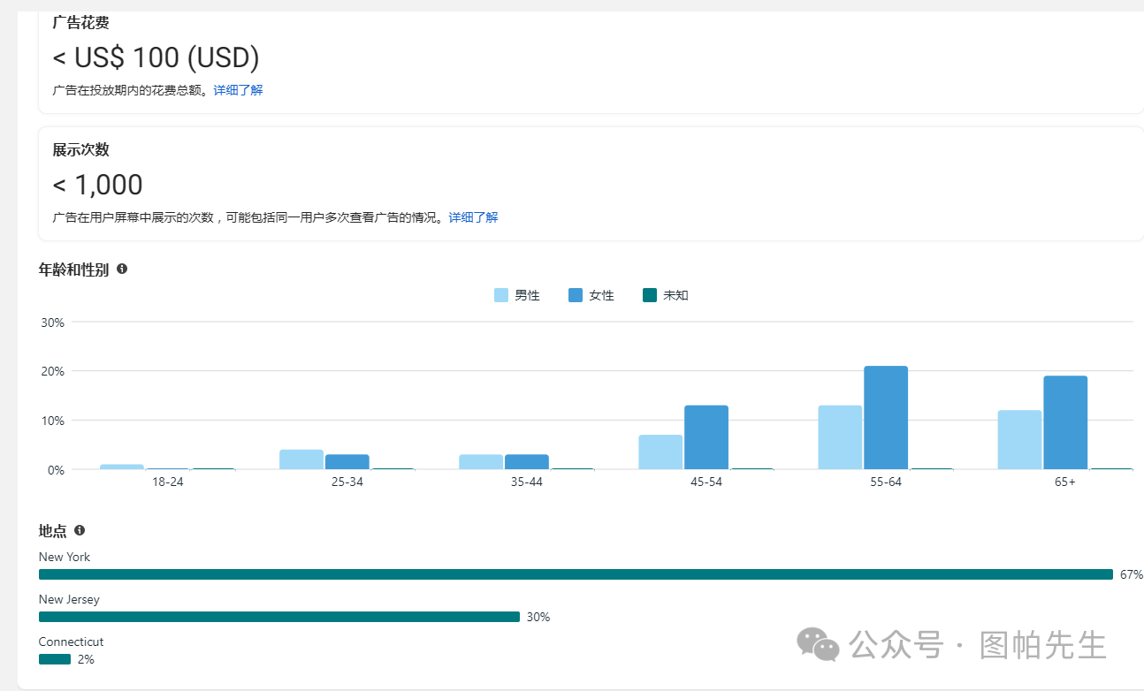Select the 男性 bar for ages 55-64

click(840, 437)
